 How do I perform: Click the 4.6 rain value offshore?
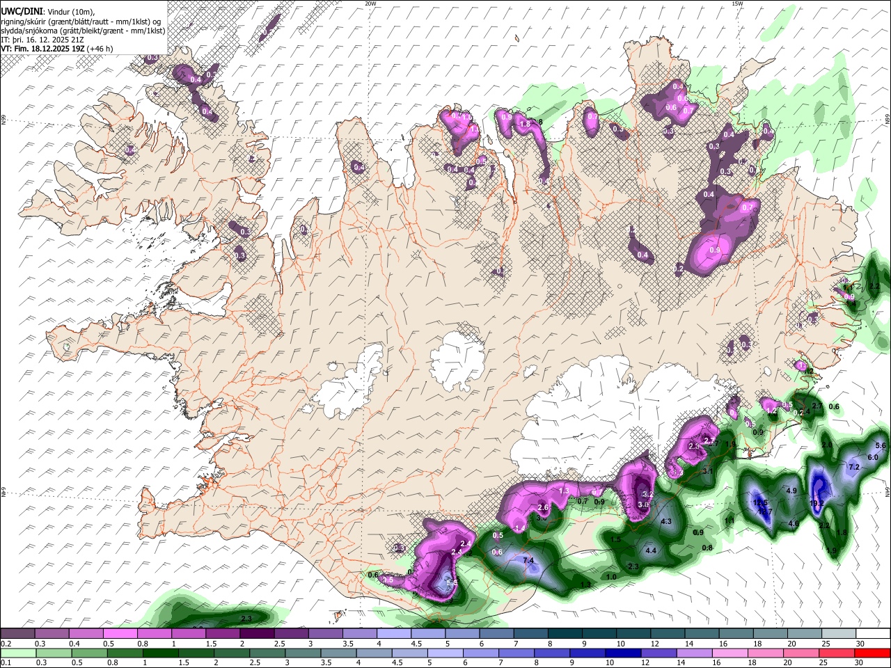(793, 523)
